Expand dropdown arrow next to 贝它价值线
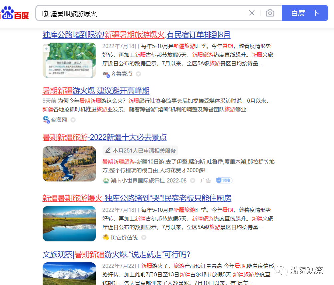334x285 pixels. pyautogui.click(x=144, y=237)
